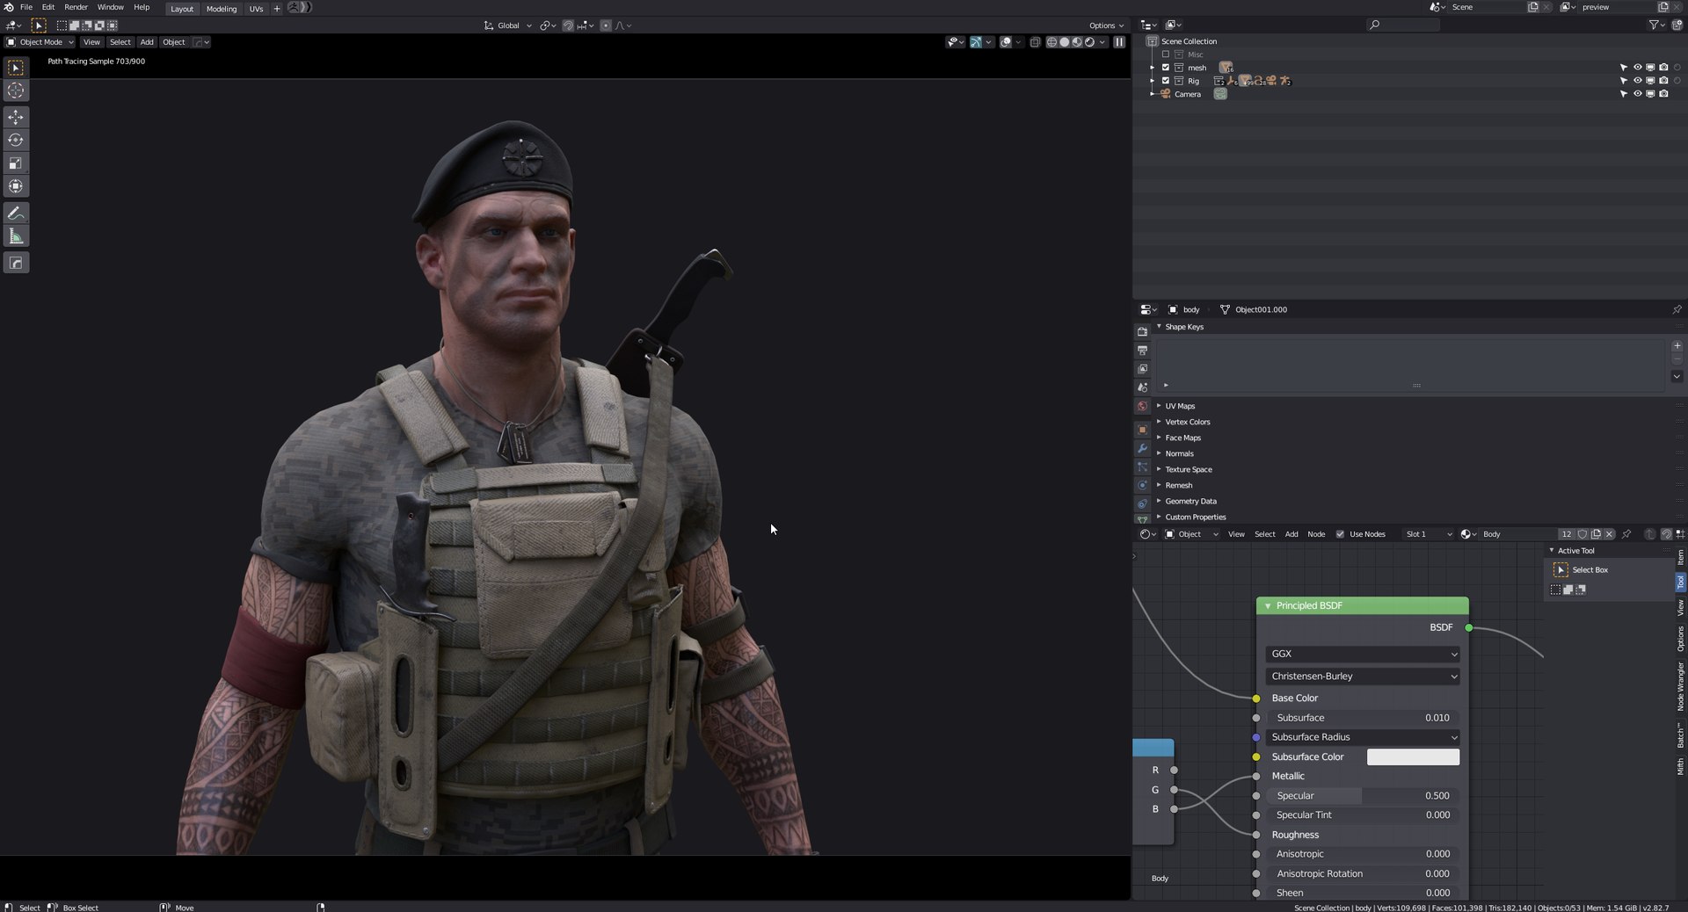Open the Object Mode dropdown

point(40,42)
